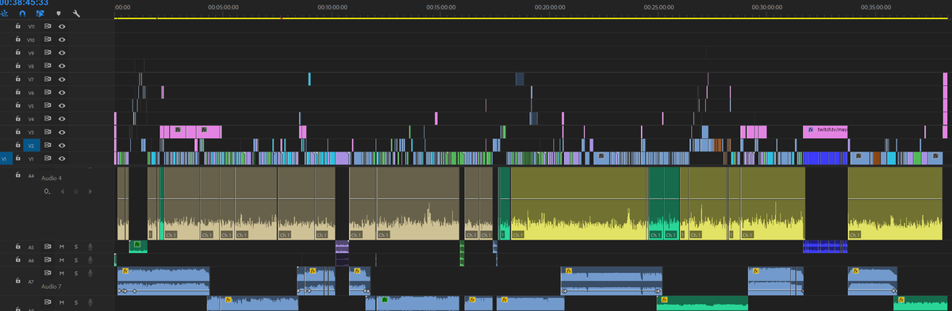Image resolution: width=952 pixels, height=311 pixels.
Task: Toggle the track lock on A5
Action: point(17,247)
